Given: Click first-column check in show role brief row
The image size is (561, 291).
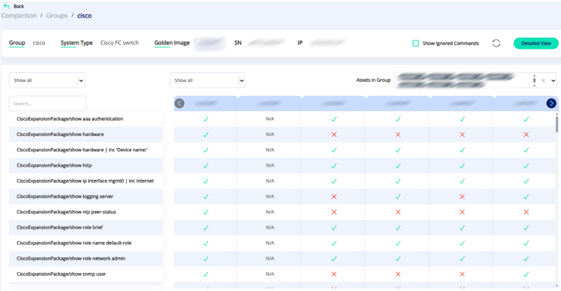Looking at the screenshot, I should pos(206,228).
